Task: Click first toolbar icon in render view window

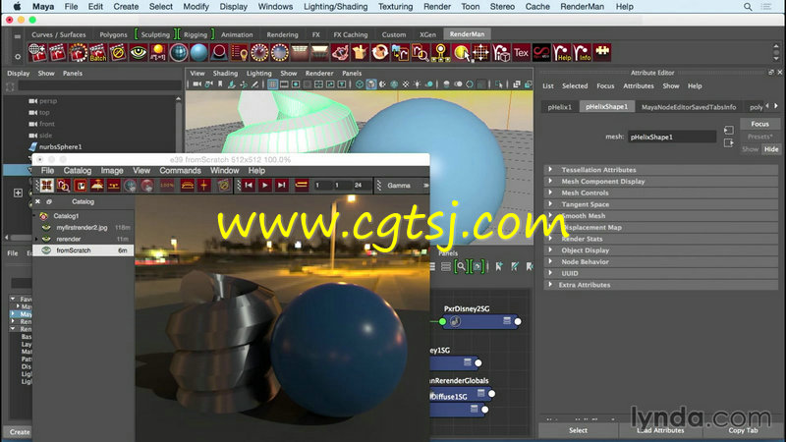Action: (x=46, y=186)
